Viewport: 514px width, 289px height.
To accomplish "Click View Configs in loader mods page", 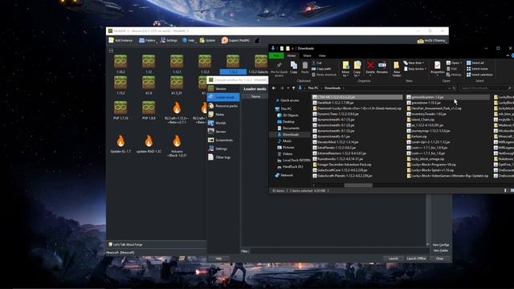I will click(x=441, y=245).
